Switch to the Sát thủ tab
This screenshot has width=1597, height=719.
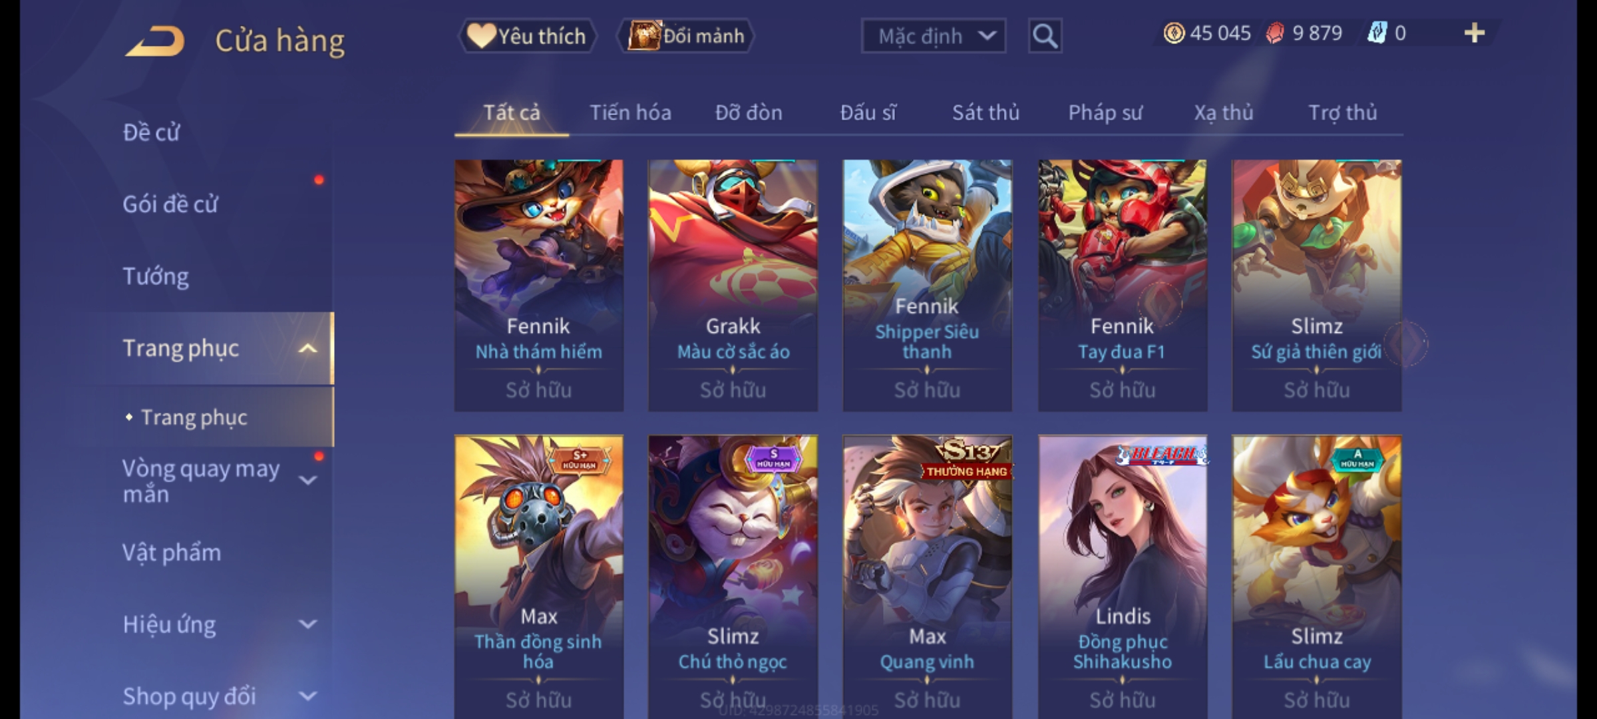click(x=985, y=113)
